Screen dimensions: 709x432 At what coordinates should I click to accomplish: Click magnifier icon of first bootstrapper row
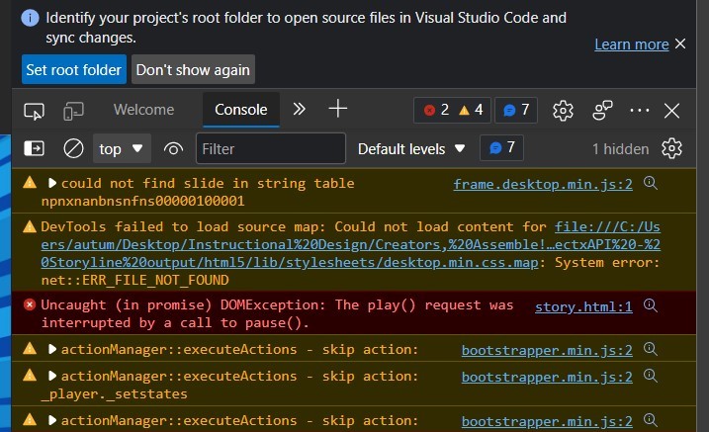point(651,348)
